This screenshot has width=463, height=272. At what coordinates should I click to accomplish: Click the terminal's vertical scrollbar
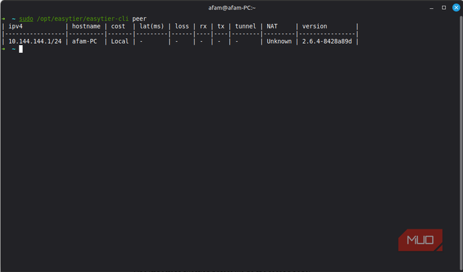(x=461, y=143)
